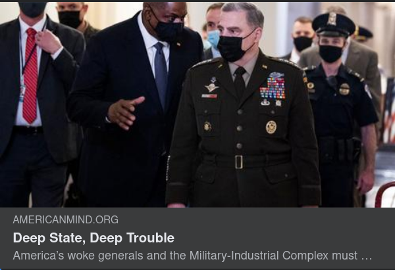Open the "Deep State, Deep Trouble" headline link

(93, 238)
